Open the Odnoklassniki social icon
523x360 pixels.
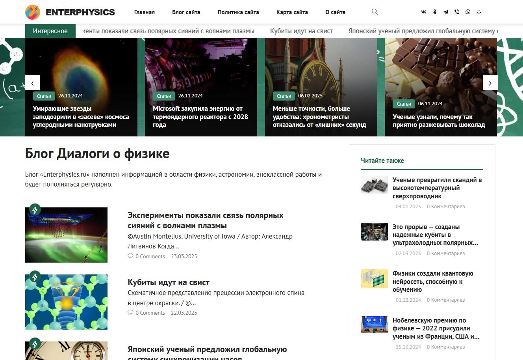(435, 12)
